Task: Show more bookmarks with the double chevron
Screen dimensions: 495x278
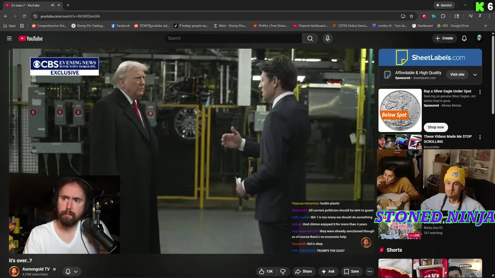Action: point(486,26)
